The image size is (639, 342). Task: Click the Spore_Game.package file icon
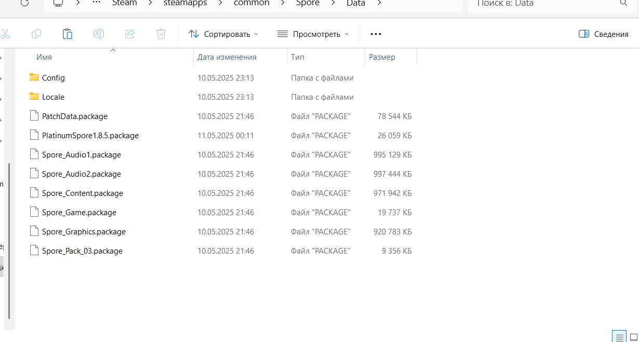(34, 212)
